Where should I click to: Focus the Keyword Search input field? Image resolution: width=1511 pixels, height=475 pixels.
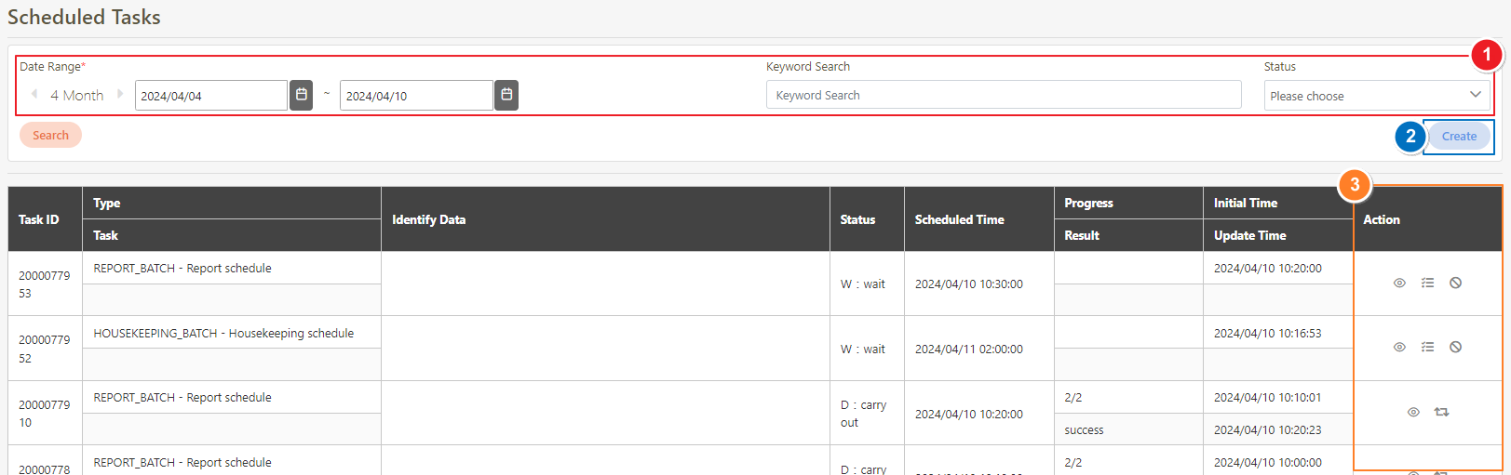(x=1003, y=95)
